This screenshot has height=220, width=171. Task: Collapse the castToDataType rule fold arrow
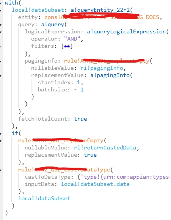pyautogui.click(x=1, y=170)
